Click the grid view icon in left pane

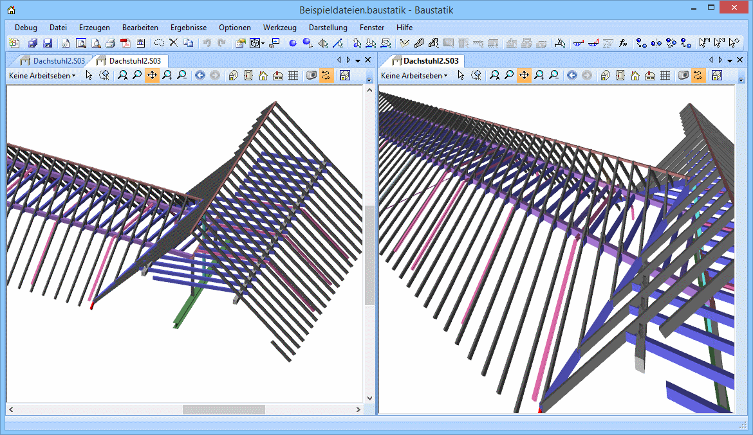(x=293, y=76)
